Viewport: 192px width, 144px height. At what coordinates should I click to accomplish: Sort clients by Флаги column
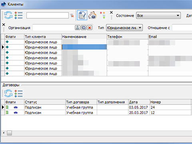(x=14, y=37)
